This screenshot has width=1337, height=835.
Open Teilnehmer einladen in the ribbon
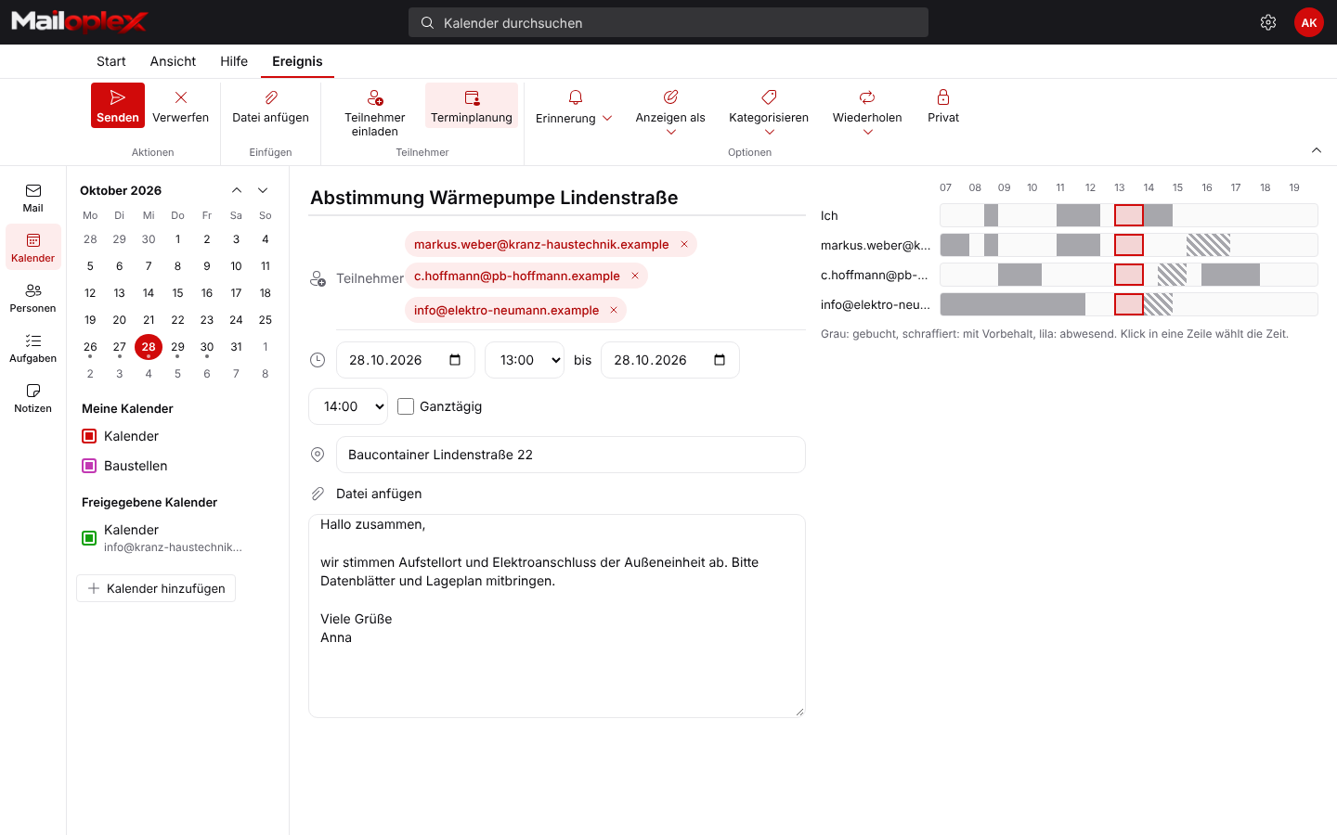point(375,112)
